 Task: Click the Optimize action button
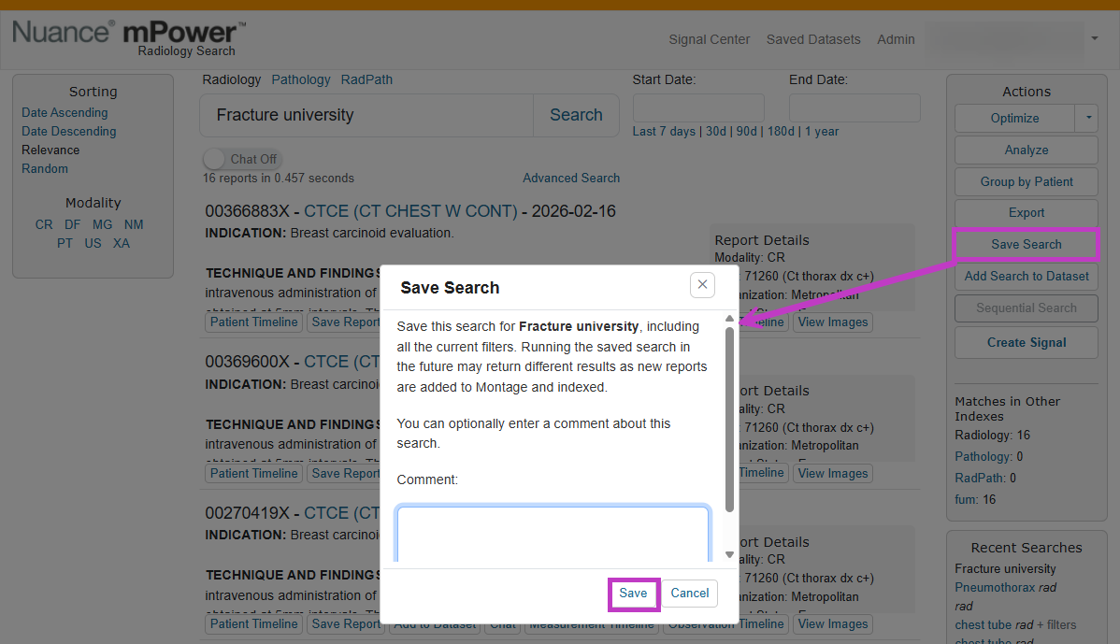(1014, 118)
